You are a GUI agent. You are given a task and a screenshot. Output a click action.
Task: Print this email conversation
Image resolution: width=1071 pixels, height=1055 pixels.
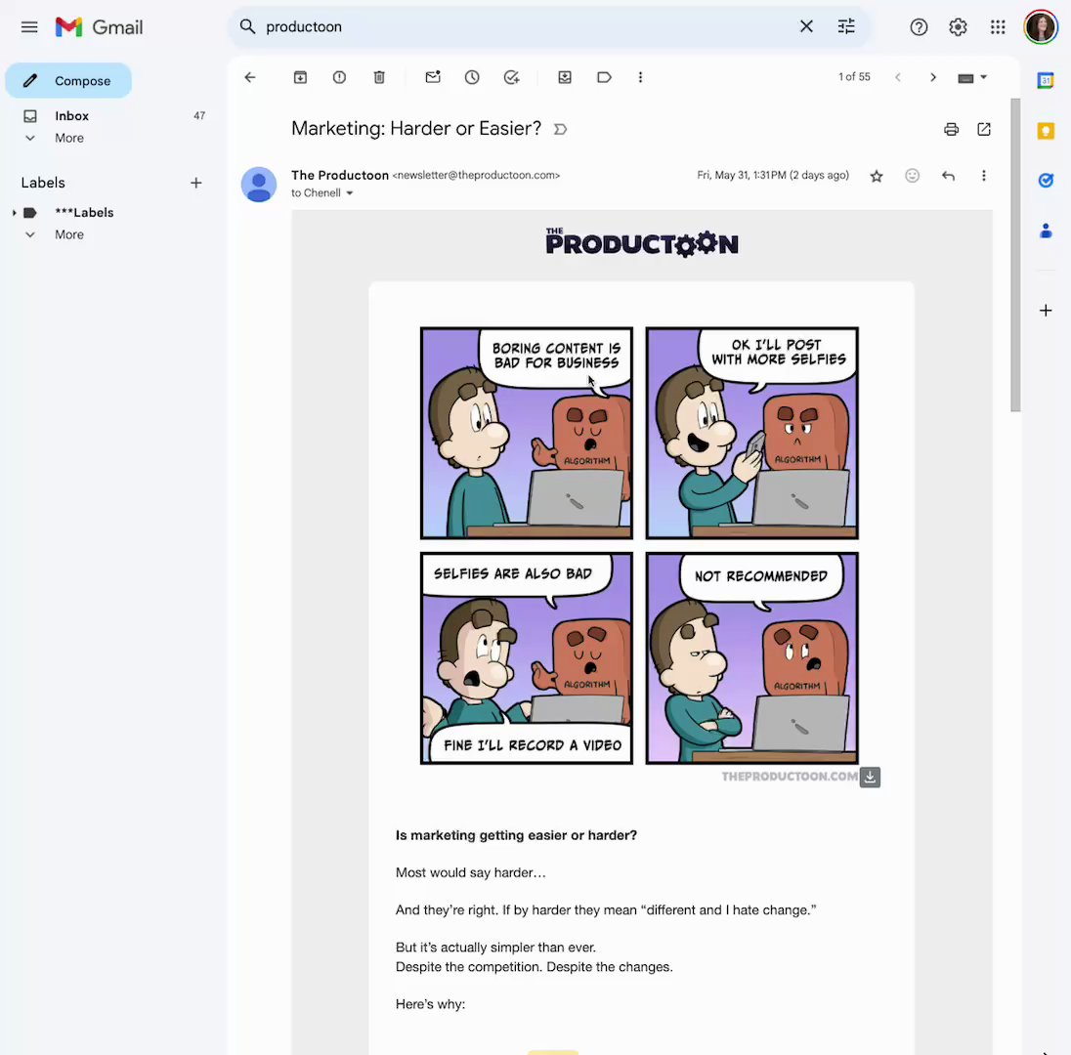click(951, 129)
